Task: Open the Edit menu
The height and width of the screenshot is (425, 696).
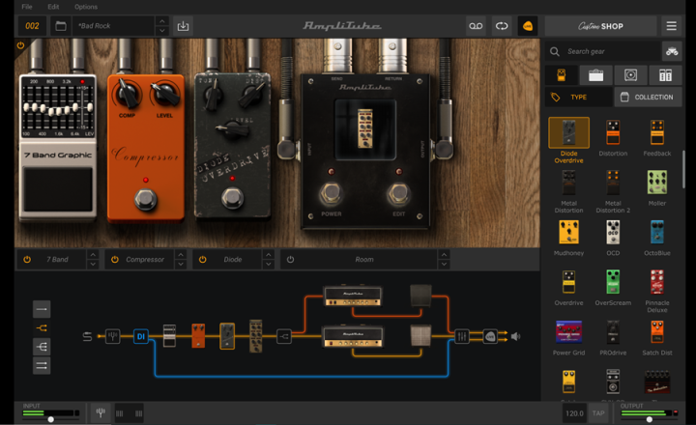Action: [53, 7]
